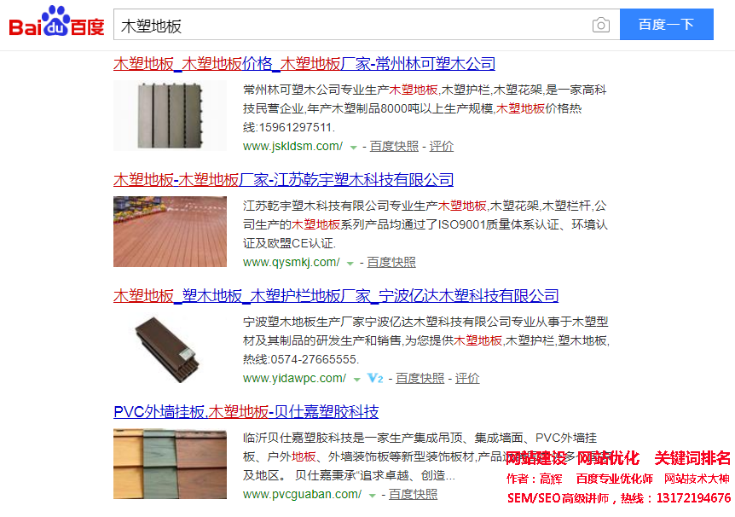Screen dimensions: 735x517
Task: Click 评价 beside the yidawpc result
Action: pyautogui.click(x=467, y=378)
